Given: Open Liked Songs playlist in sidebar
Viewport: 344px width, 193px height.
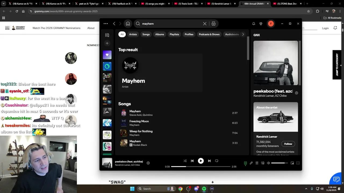Looking at the screenshot, I should [107, 55].
